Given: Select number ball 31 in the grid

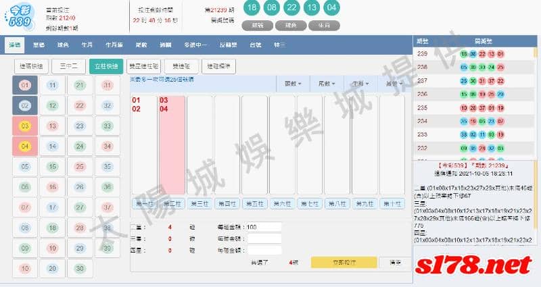Looking at the screenshot, I should pyautogui.click(x=108, y=85).
